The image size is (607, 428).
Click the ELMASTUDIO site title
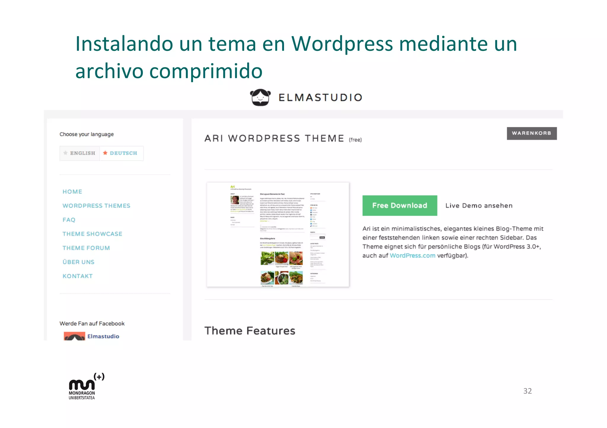click(320, 98)
